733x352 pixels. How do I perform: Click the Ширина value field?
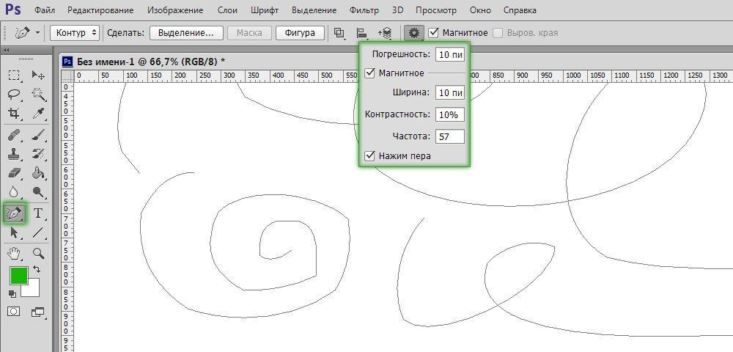click(450, 92)
